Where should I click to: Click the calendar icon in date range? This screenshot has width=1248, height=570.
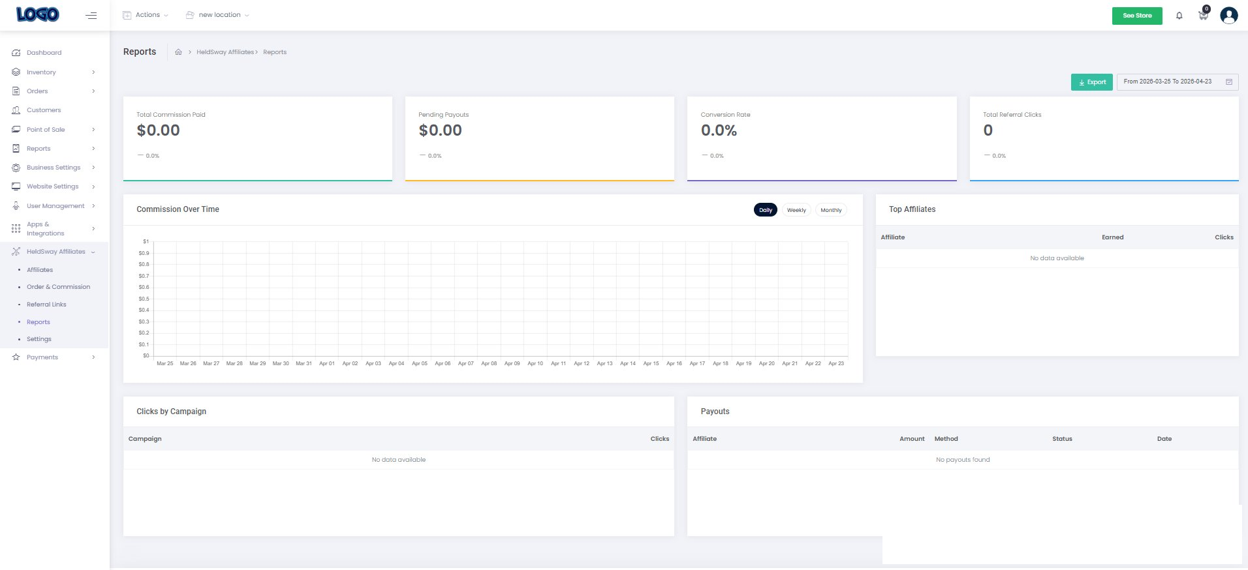[1228, 82]
